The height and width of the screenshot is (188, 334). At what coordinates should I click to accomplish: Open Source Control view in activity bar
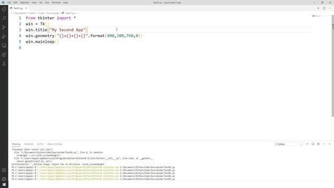4,27
